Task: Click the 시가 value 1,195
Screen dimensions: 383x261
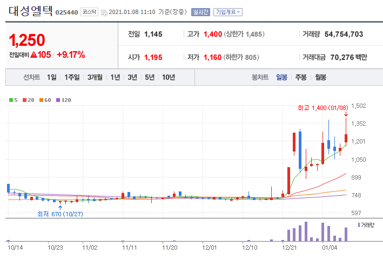Action: (x=153, y=57)
